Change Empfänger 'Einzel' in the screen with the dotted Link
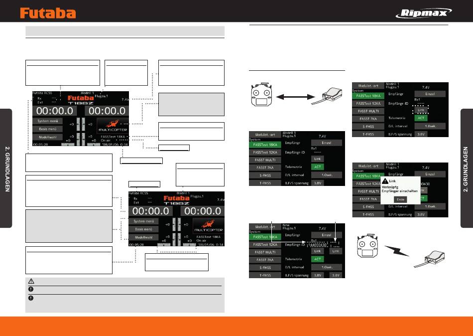Image resolution: width=473 pixels, height=336 pixels. click(430, 94)
